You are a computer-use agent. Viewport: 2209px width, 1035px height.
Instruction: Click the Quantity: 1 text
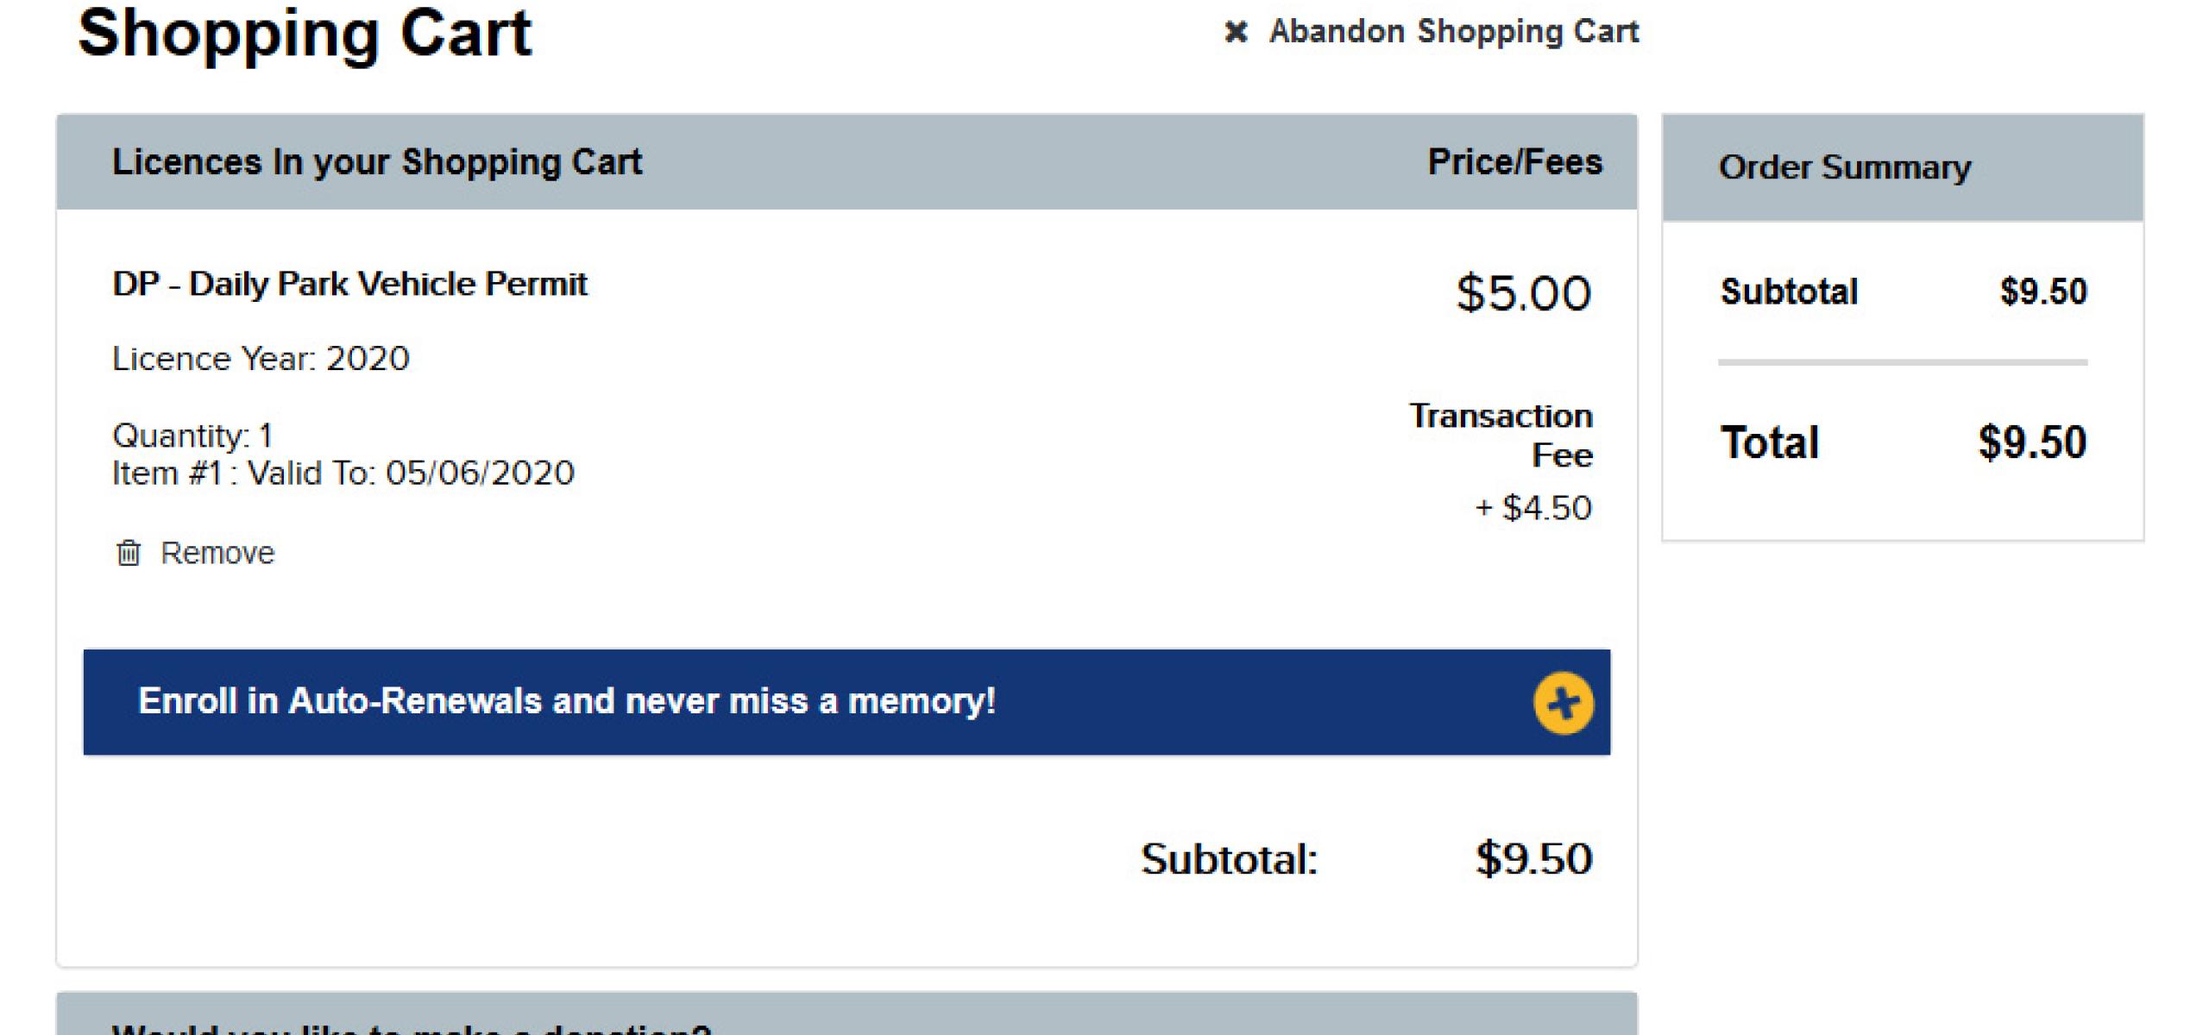tap(192, 436)
